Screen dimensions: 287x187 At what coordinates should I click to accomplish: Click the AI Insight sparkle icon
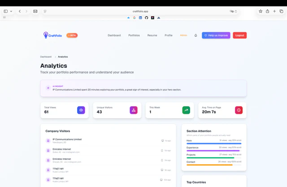pyautogui.click(x=48, y=88)
